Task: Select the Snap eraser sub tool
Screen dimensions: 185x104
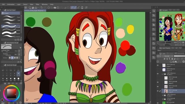Action: click(11, 36)
